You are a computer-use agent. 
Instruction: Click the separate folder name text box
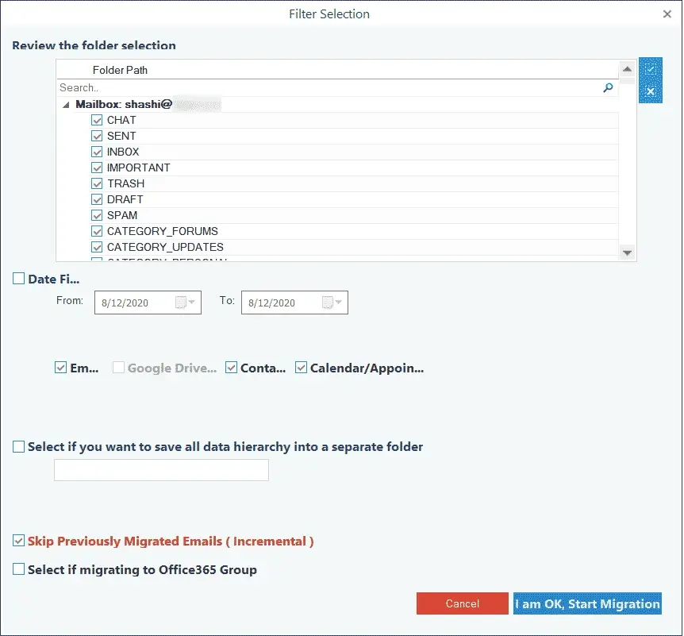click(x=161, y=470)
